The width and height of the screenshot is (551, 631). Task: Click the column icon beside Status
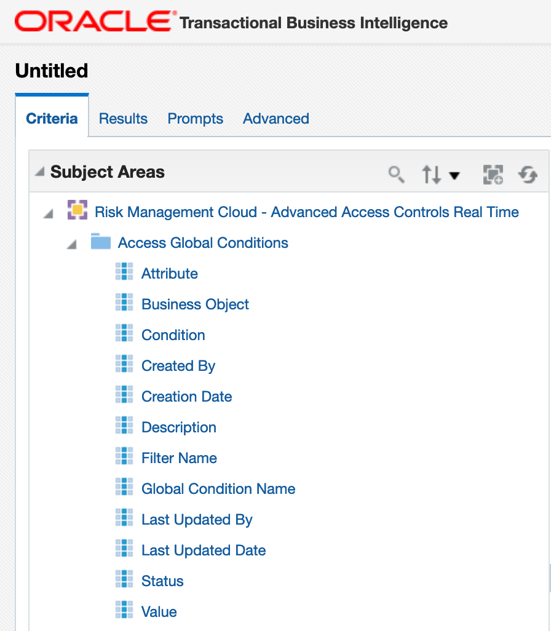click(124, 579)
